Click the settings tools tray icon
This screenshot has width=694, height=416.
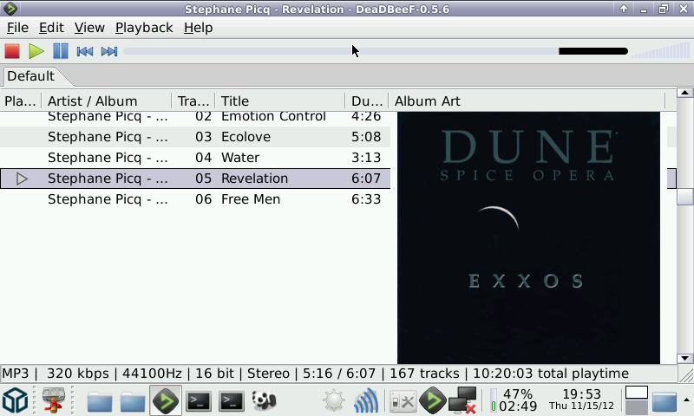click(403, 402)
